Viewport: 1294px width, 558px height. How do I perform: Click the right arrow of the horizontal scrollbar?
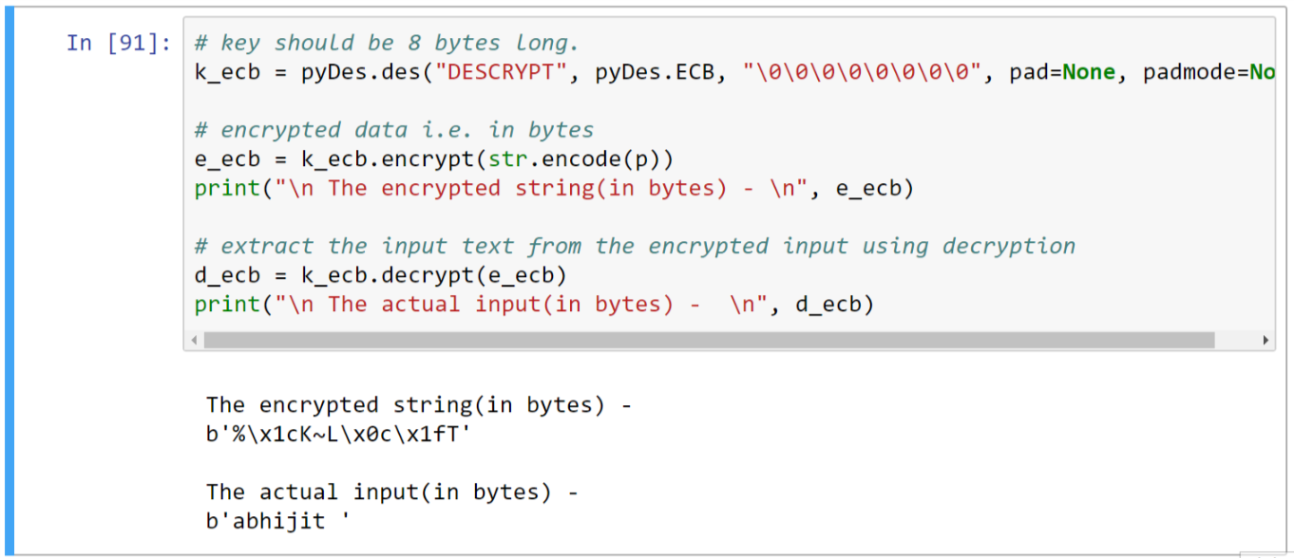(1265, 340)
